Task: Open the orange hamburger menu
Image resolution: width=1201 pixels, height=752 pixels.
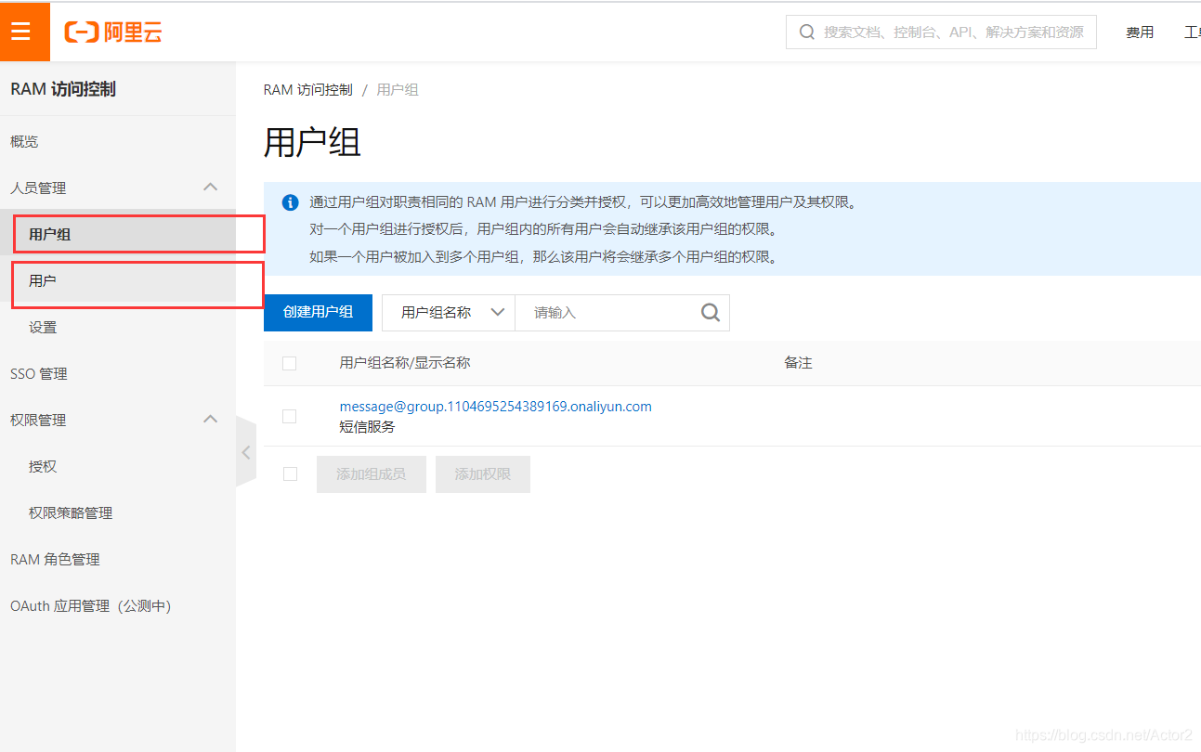Action: tap(24, 32)
